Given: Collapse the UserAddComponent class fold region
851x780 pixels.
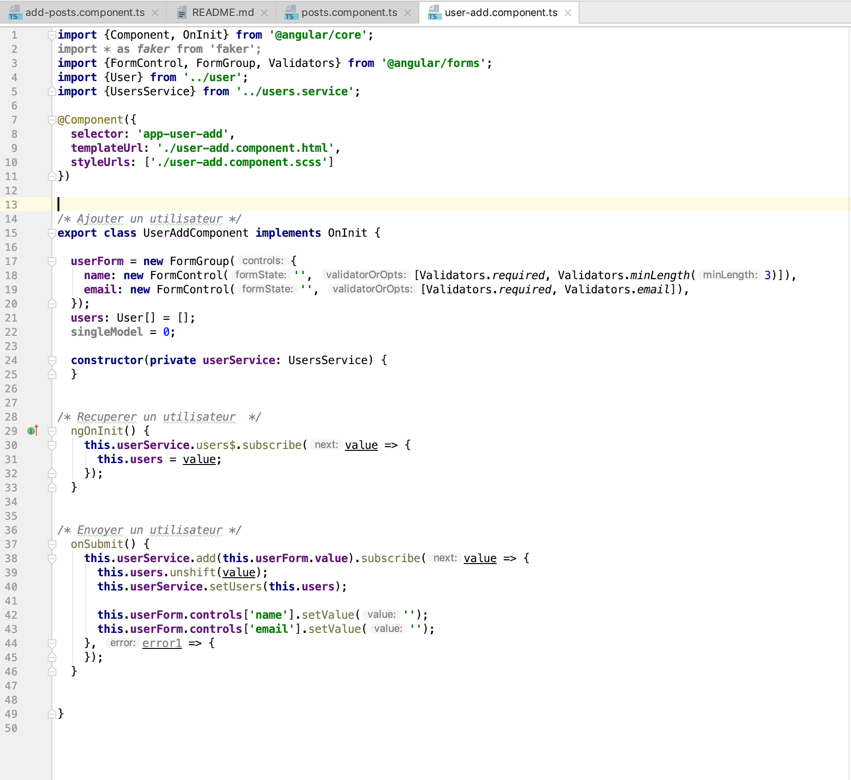Looking at the screenshot, I should point(51,232).
